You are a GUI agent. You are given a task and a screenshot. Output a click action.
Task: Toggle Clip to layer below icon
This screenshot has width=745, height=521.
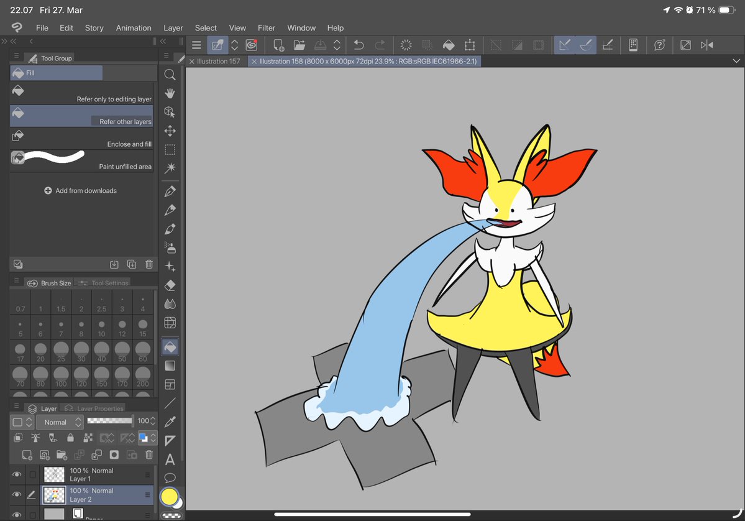pyautogui.click(x=19, y=438)
